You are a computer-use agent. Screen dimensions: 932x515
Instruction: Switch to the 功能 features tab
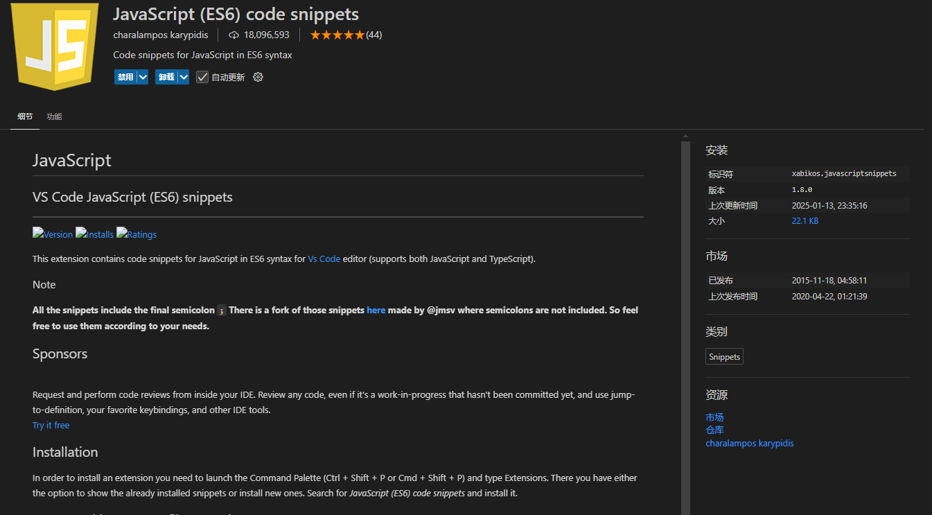(54, 116)
